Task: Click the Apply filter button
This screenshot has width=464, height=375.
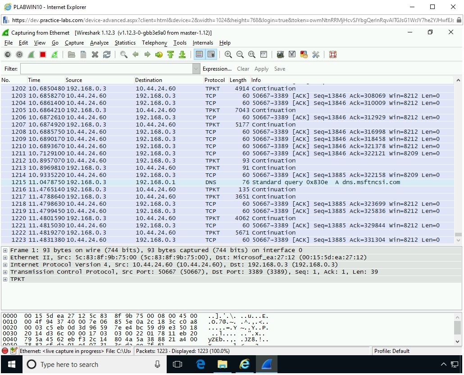Action: coord(261,69)
